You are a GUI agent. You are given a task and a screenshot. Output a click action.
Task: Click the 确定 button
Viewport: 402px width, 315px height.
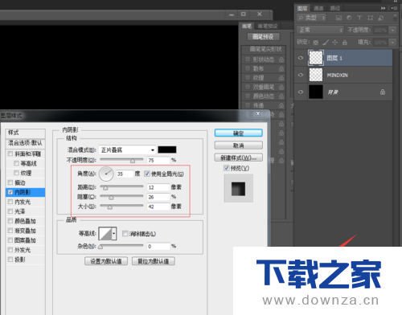[238, 133]
